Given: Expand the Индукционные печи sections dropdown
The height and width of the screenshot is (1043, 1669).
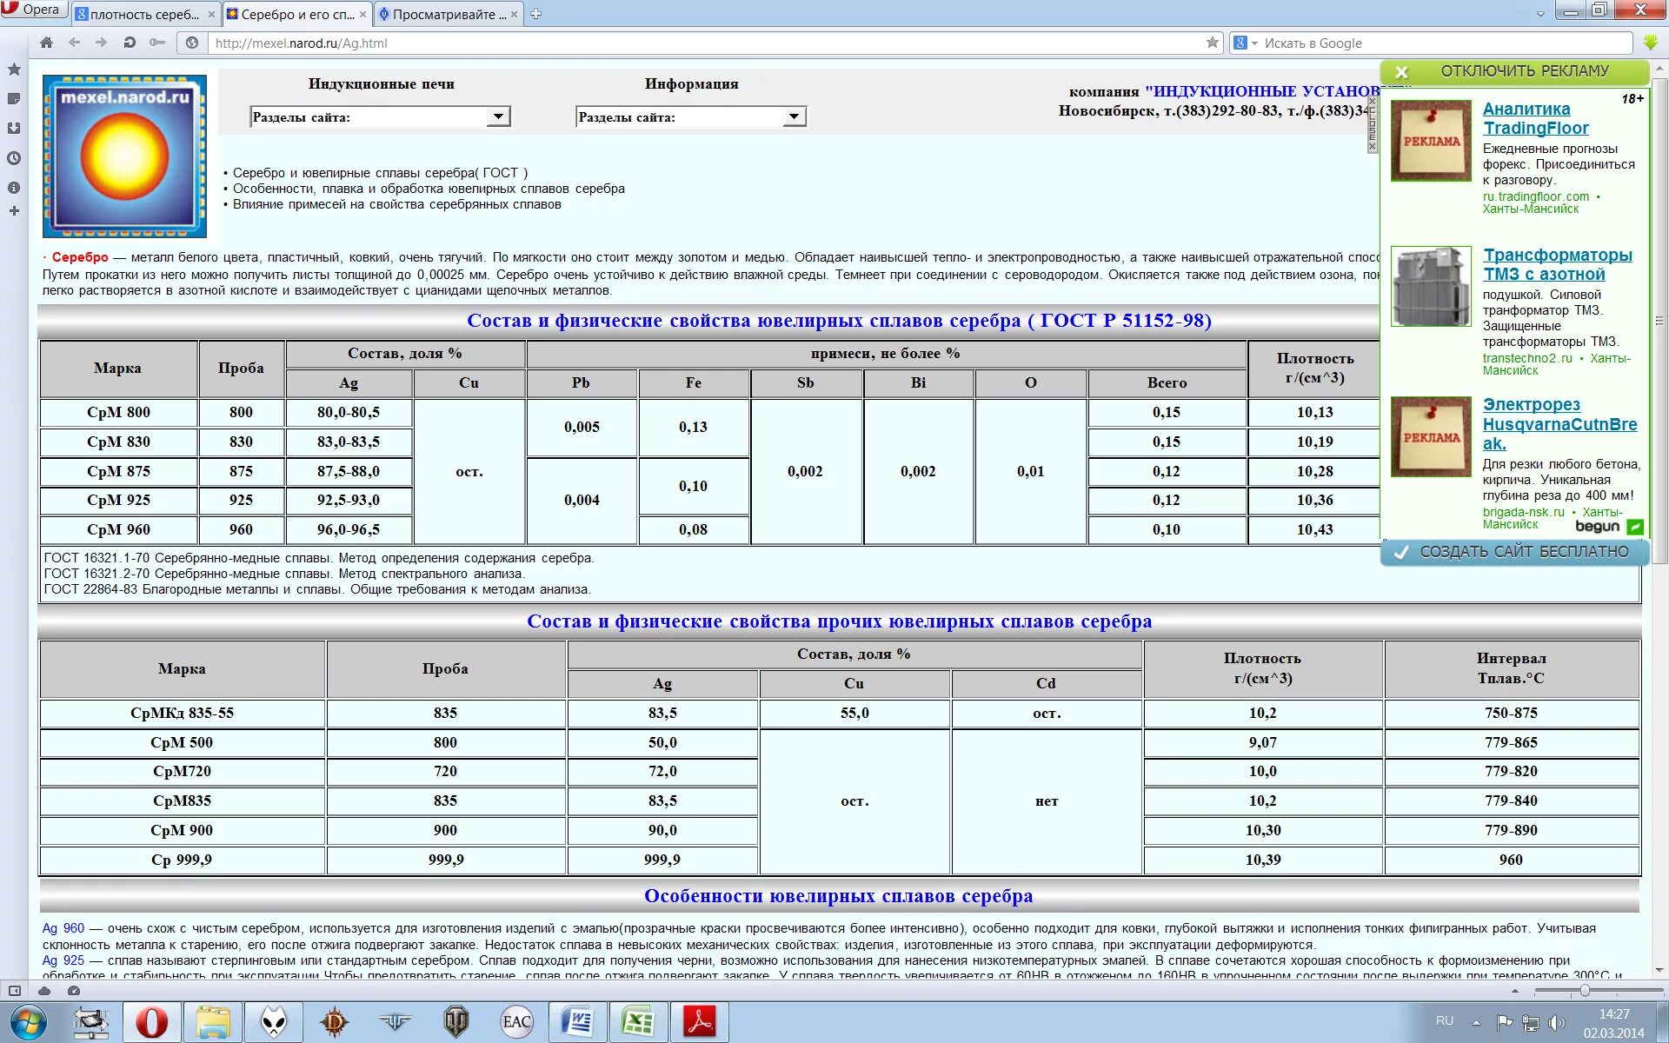Looking at the screenshot, I should [498, 116].
